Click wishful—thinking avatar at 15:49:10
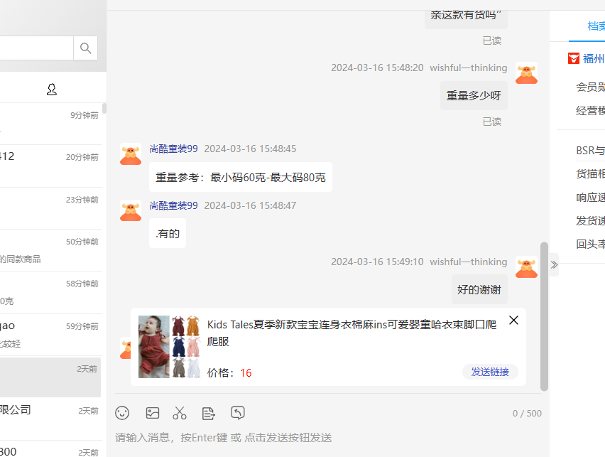 pos(526,267)
